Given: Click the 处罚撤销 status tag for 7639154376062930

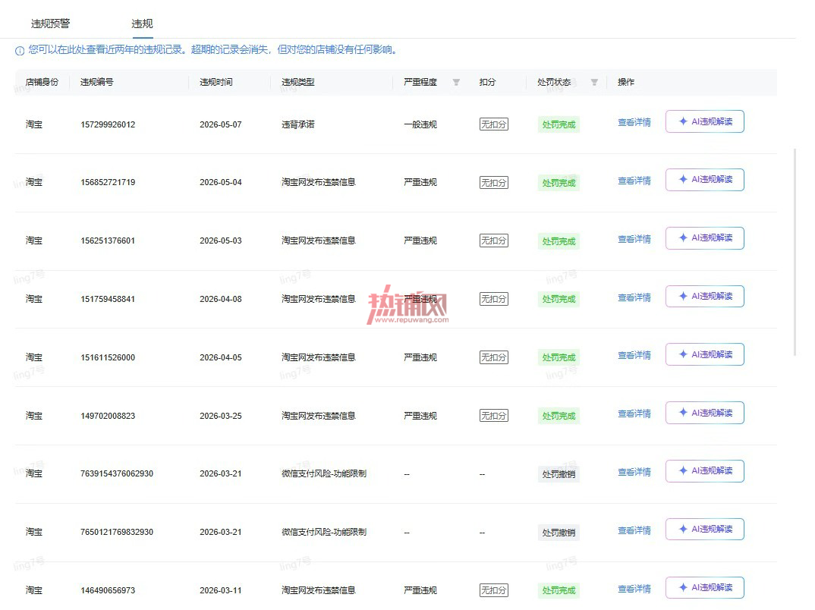Looking at the screenshot, I should pyautogui.click(x=559, y=474).
